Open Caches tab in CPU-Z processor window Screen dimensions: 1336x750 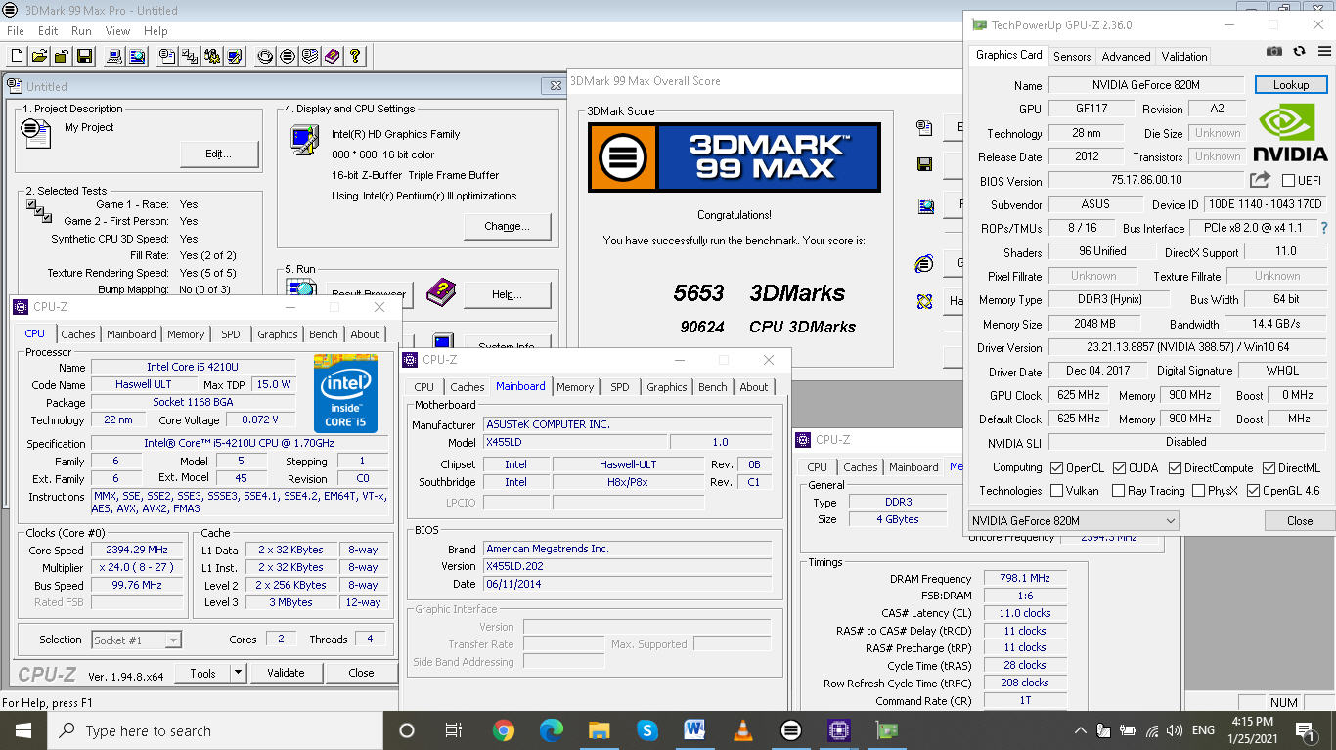click(x=78, y=334)
